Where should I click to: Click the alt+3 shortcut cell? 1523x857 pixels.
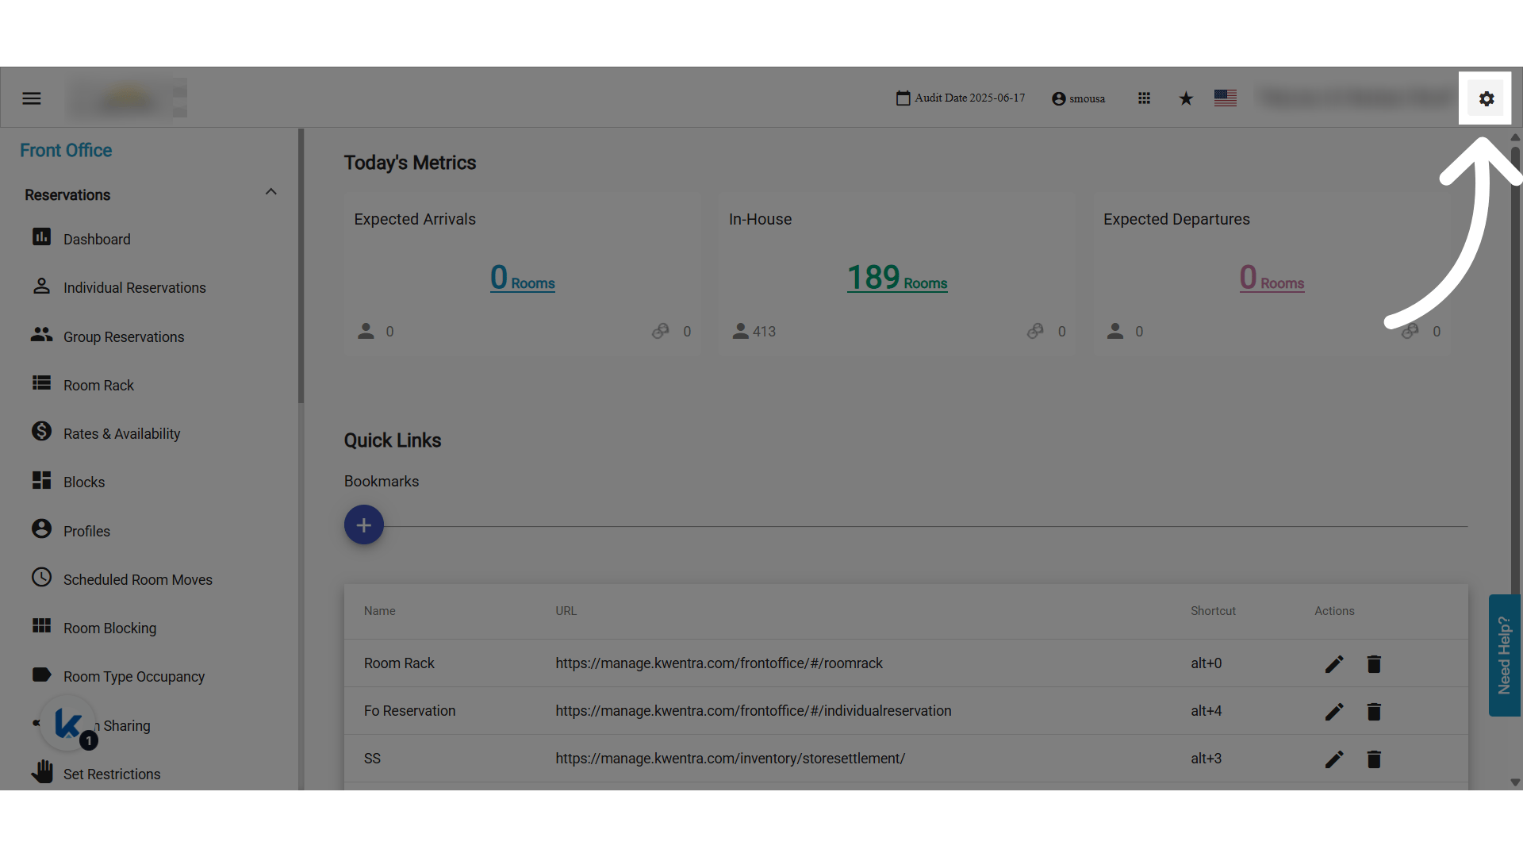(1206, 758)
